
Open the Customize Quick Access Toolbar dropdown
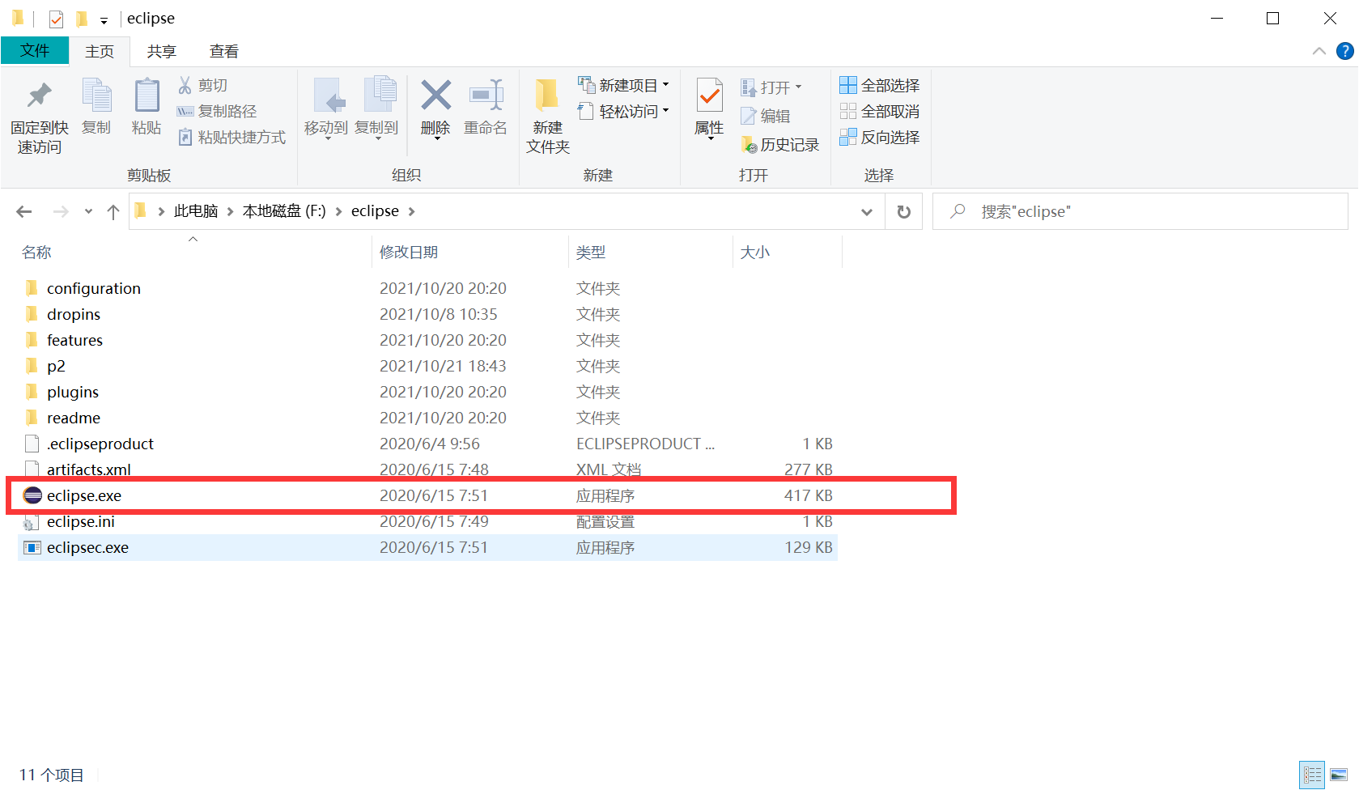104,20
